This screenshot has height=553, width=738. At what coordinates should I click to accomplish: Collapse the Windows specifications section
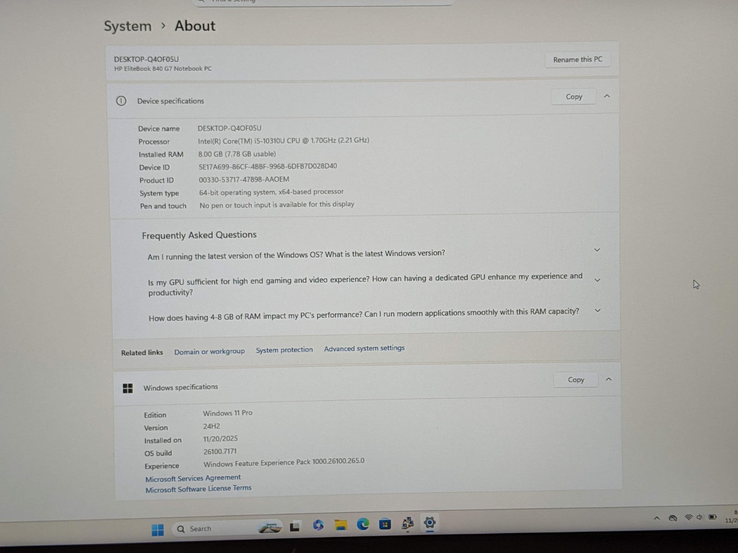pyautogui.click(x=608, y=379)
